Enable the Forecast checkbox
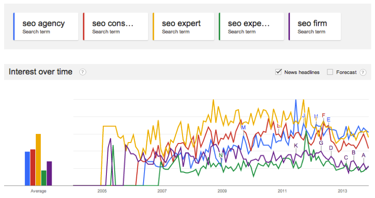The image size is (375, 198). [330, 72]
